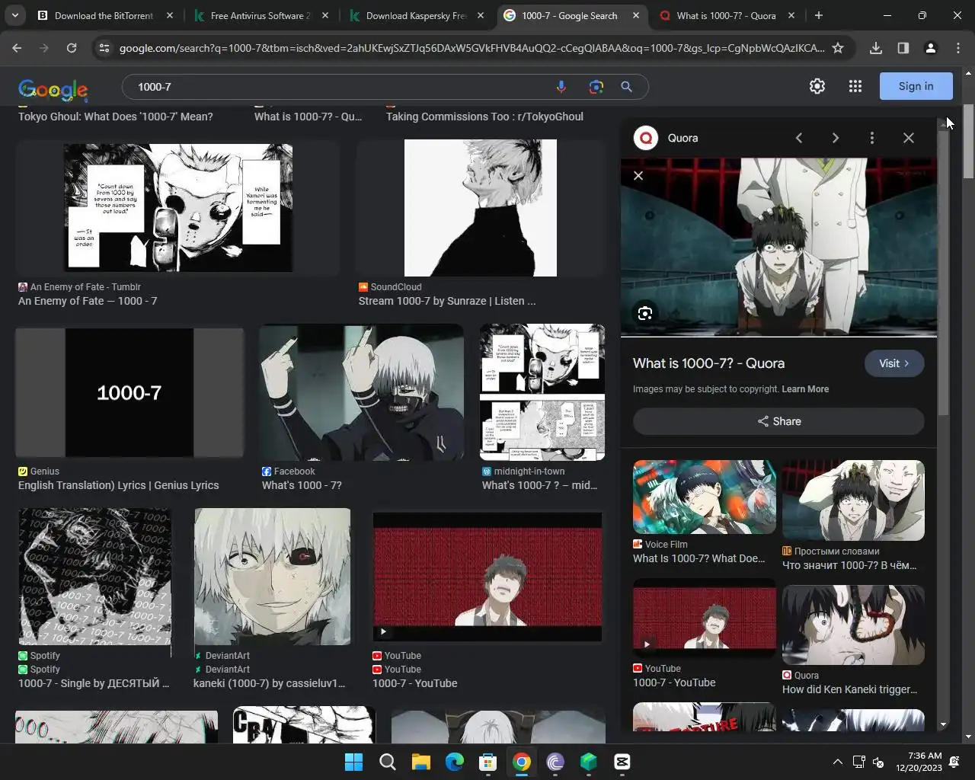Open SoundCloud Sunraze 1000-7 image

481,208
